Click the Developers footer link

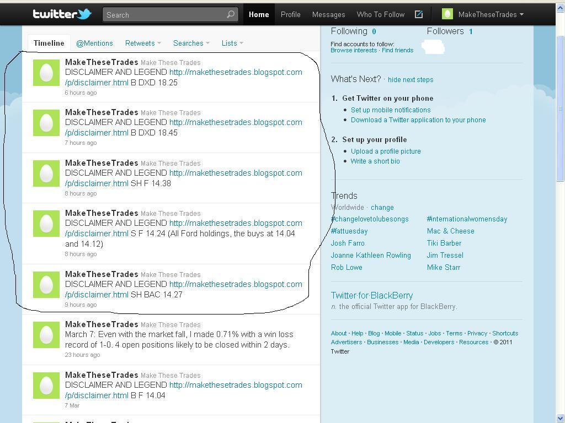pos(439,343)
